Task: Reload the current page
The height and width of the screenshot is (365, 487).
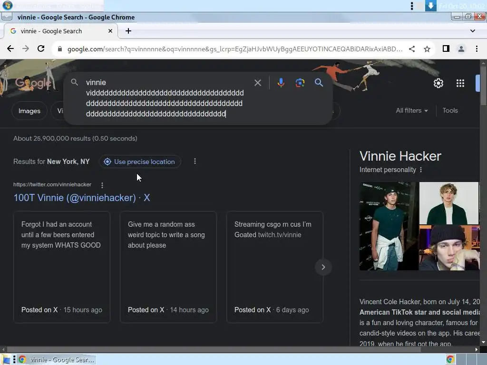Action: [x=41, y=49]
